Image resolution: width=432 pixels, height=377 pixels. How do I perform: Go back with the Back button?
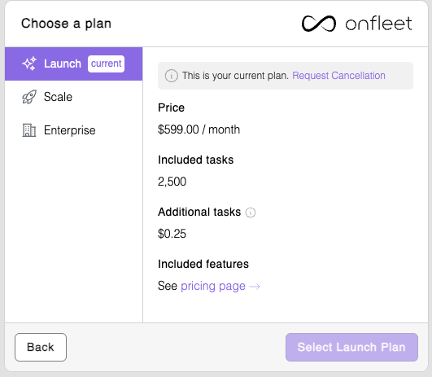point(41,347)
